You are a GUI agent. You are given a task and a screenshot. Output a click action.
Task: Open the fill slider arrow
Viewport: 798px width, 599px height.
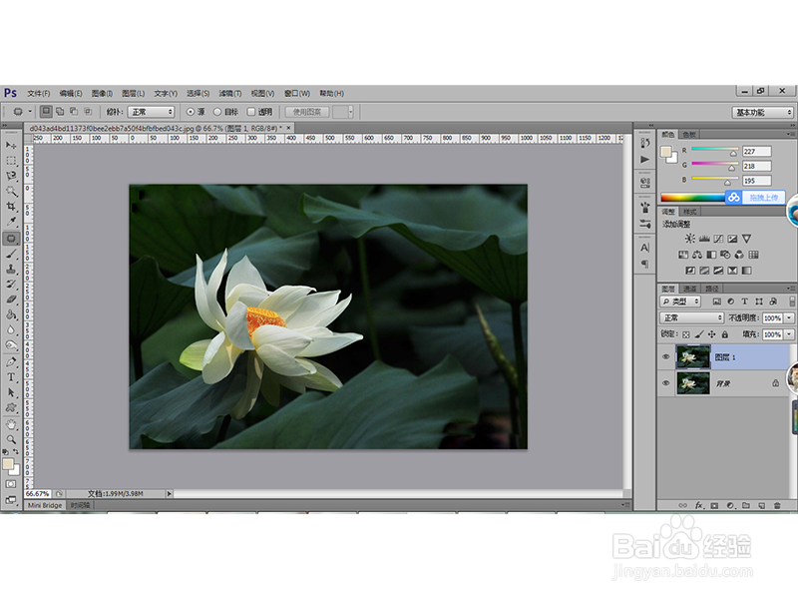789,334
